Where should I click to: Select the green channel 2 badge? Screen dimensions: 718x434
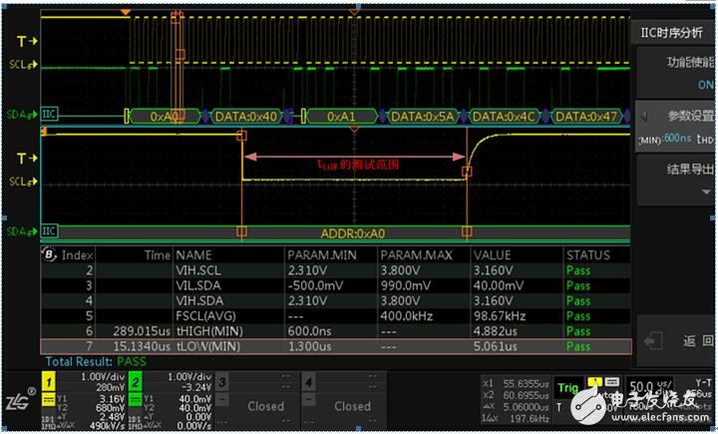coord(136,382)
